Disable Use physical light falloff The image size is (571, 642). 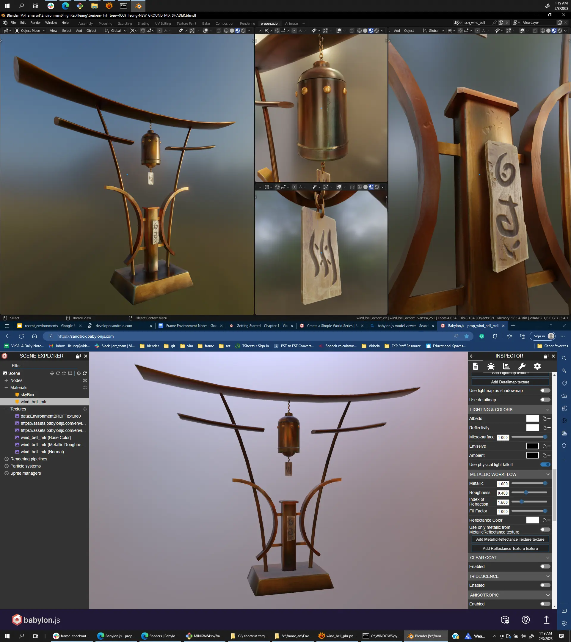[x=545, y=465]
